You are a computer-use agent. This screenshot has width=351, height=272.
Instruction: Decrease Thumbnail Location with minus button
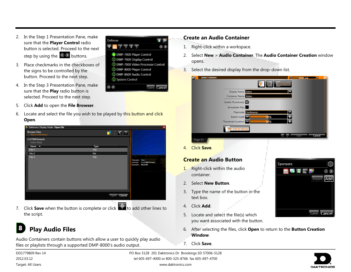(247, 121)
